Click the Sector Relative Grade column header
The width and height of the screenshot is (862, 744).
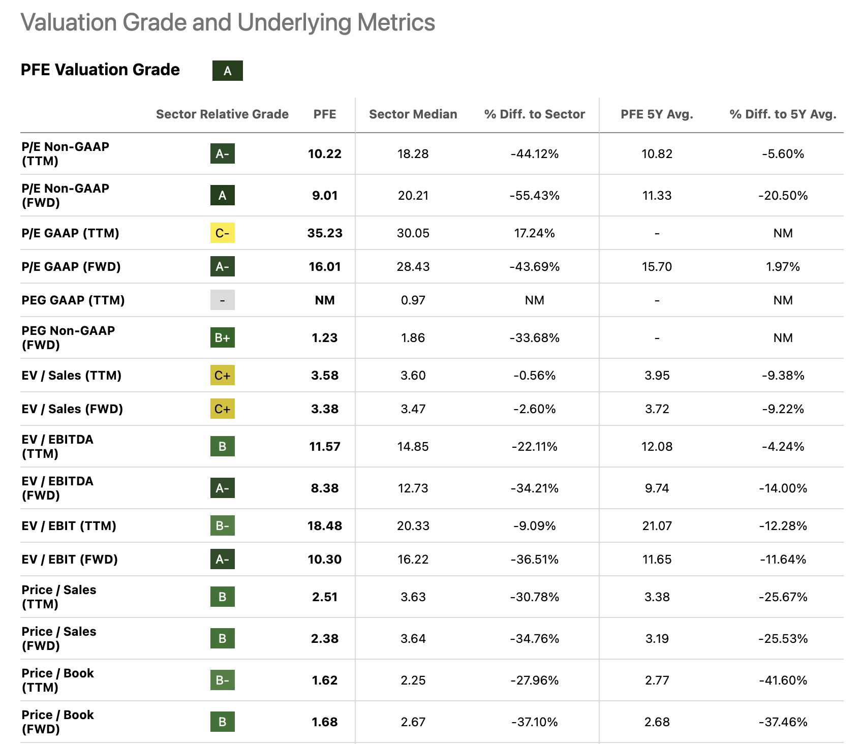(x=222, y=114)
